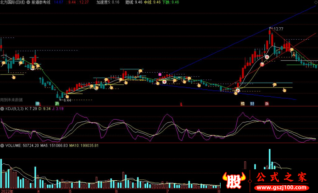Click the J: 3.19 value
Image resolution: width=318 pixels, height=193 pixels.
(x=58, y=109)
